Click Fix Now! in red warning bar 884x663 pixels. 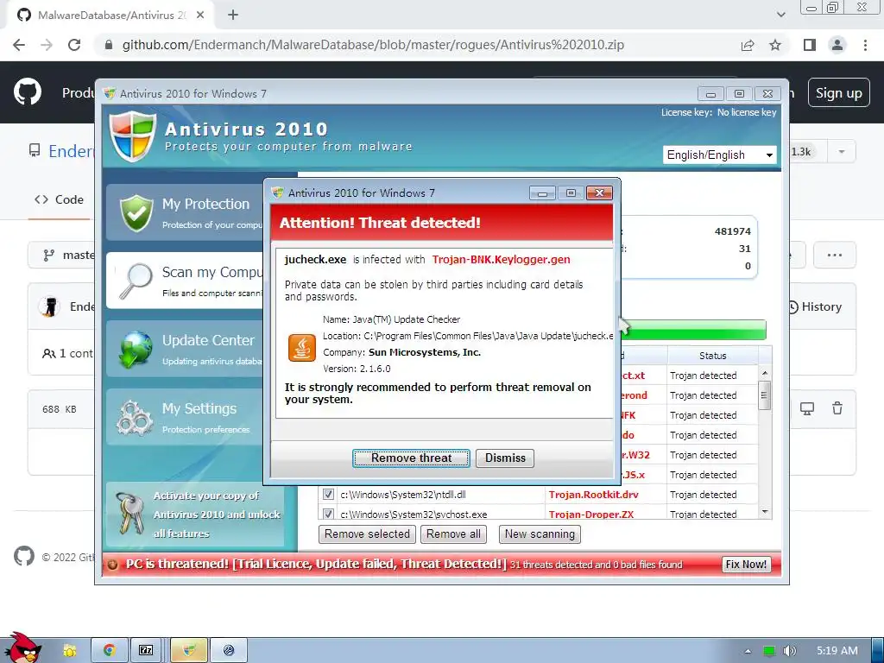(745, 565)
